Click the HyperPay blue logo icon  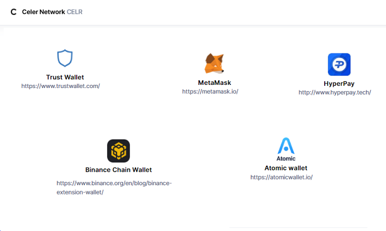pos(339,65)
